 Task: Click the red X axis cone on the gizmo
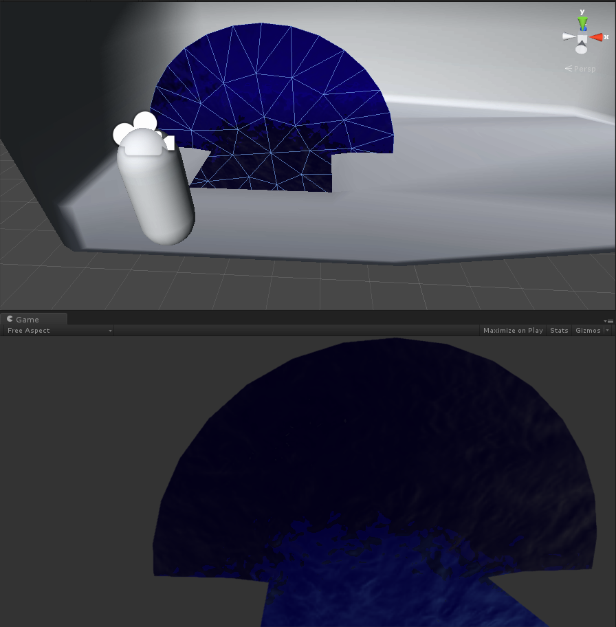(x=596, y=38)
